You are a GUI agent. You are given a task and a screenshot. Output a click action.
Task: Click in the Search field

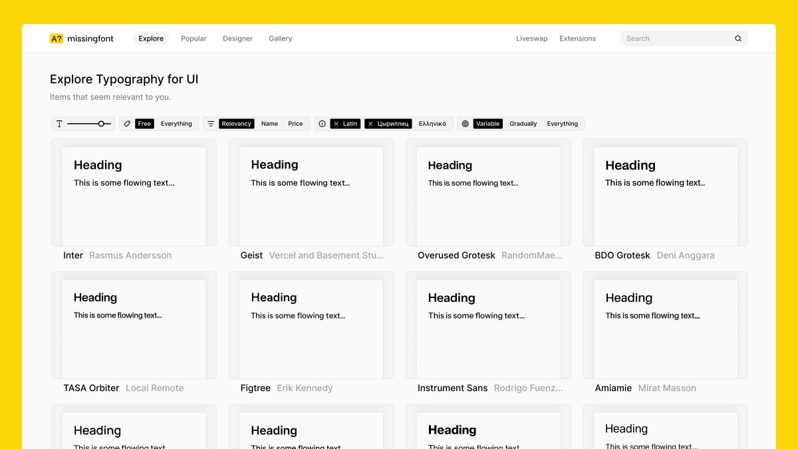[x=684, y=39]
